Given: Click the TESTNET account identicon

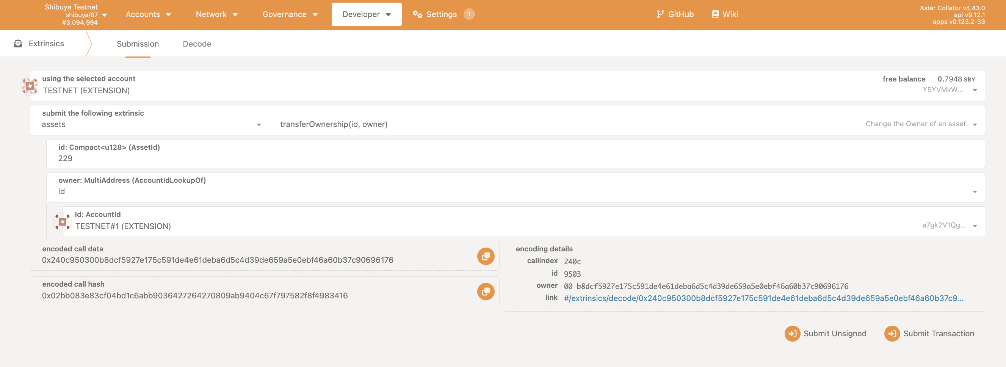Looking at the screenshot, I should (30, 86).
